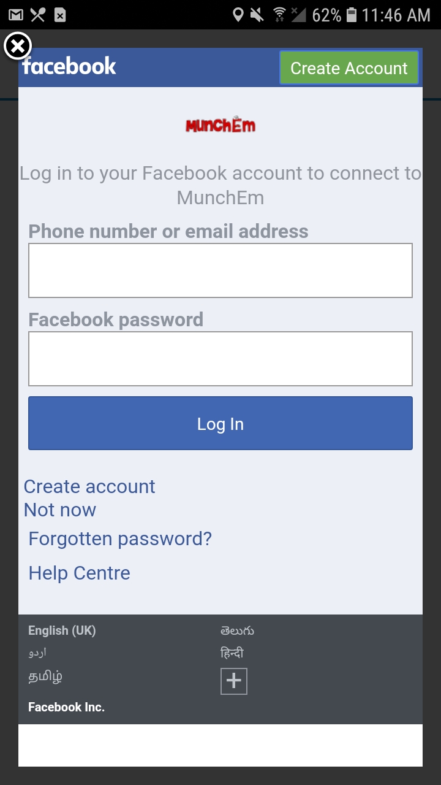Close the Facebook login dialog
This screenshot has width=441, height=785.
pyautogui.click(x=18, y=46)
